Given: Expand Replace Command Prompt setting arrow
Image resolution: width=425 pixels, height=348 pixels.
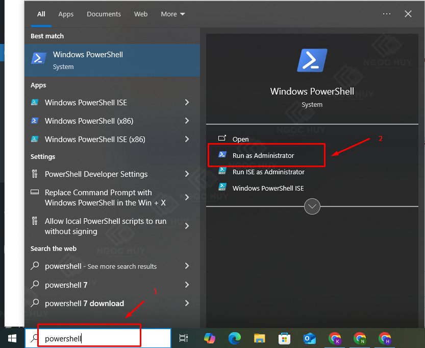Looking at the screenshot, I should pos(187,197).
